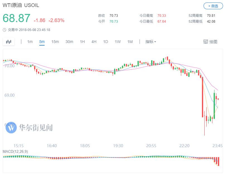The image size is (225, 176).
Task: Switch to 1m timeframe
Action: point(30,42)
